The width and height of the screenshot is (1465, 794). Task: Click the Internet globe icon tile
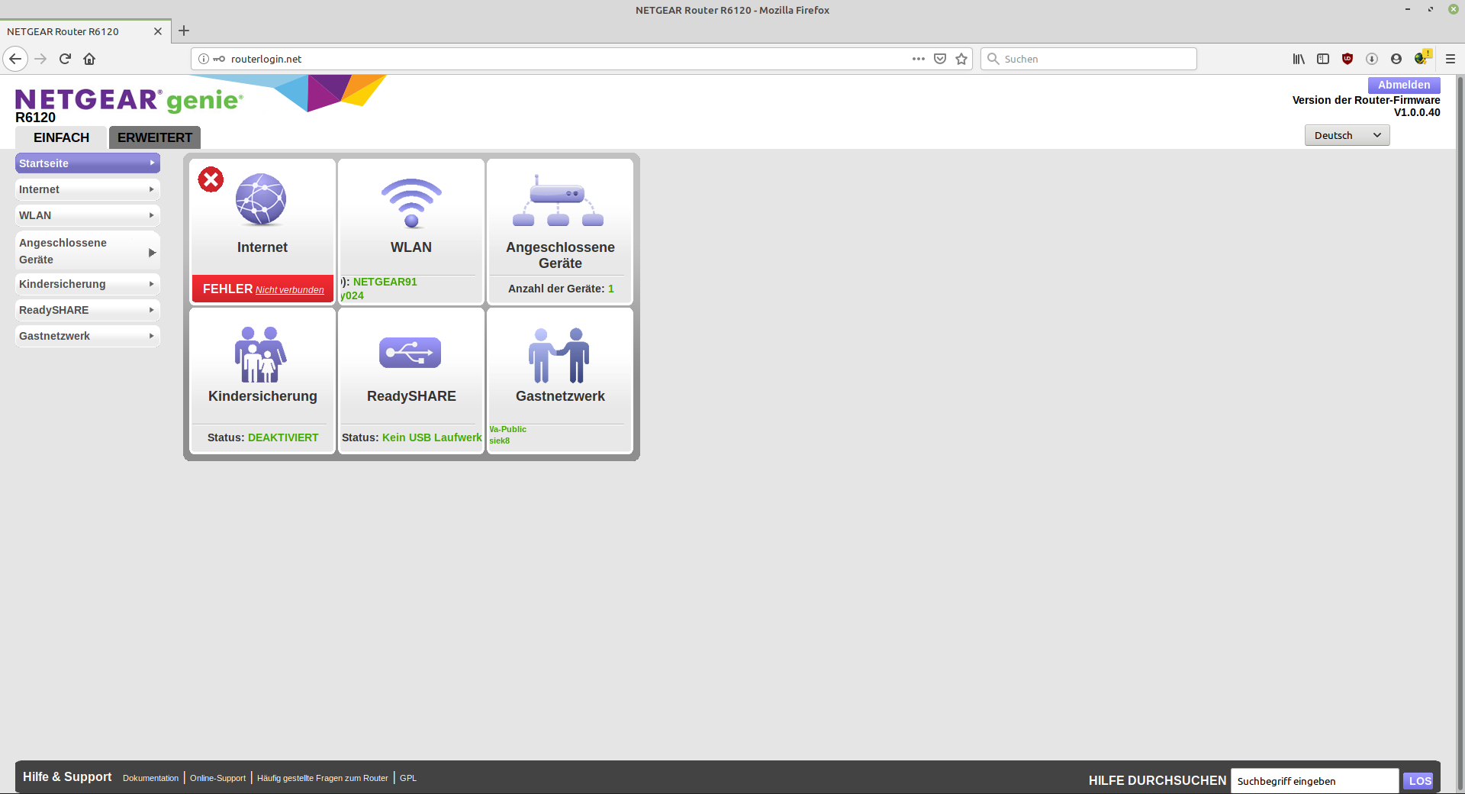[x=261, y=200]
